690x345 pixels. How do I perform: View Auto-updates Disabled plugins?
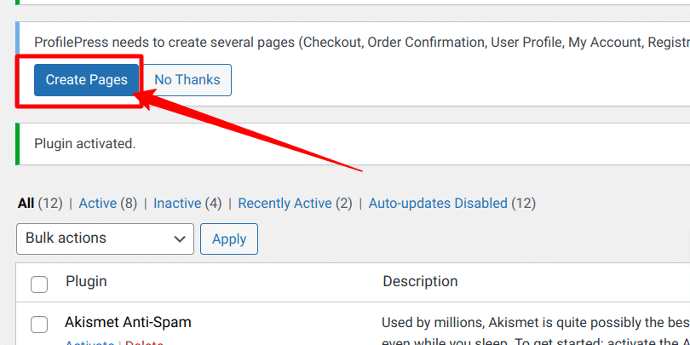pos(438,204)
